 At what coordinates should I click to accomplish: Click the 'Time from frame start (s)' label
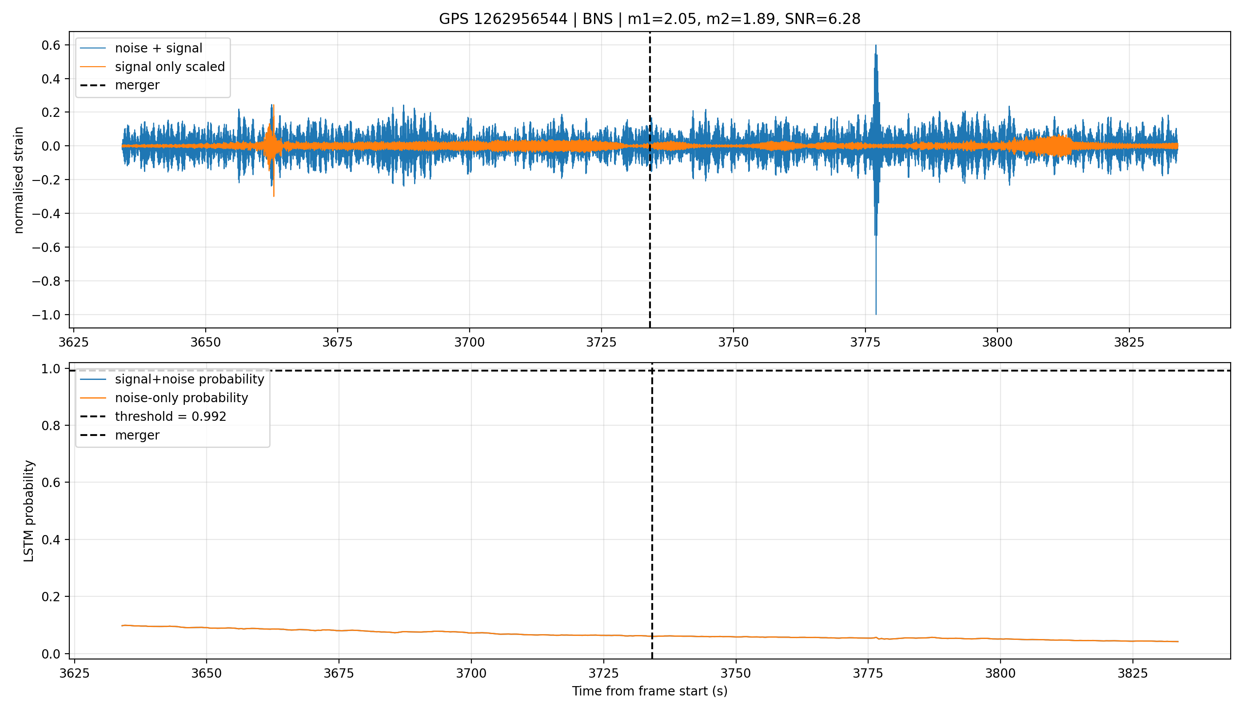click(650, 691)
